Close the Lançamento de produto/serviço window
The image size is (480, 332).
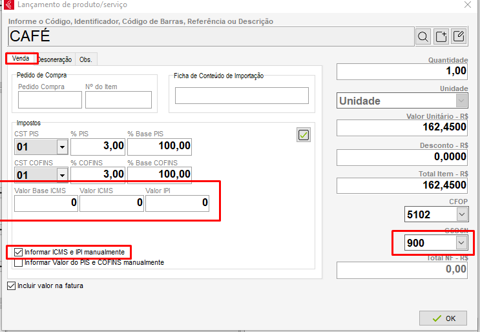click(467, 5)
